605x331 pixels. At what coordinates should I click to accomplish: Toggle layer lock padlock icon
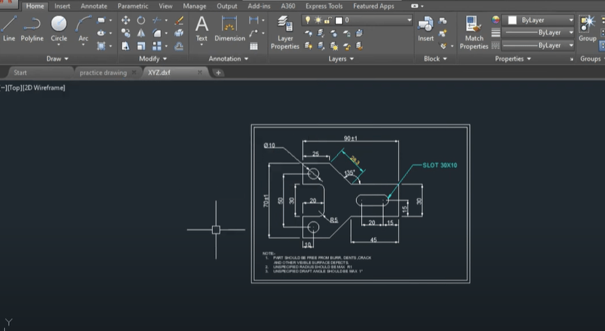click(327, 20)
